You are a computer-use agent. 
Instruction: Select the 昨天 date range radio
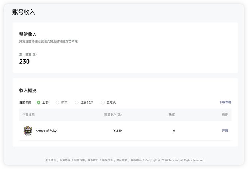pyautogui.click(x=58, y=102)
